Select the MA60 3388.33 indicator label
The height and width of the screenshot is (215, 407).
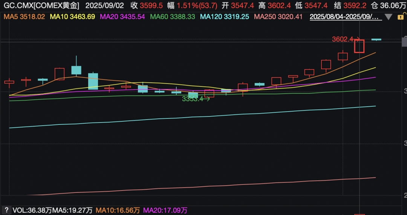(172, 17)
